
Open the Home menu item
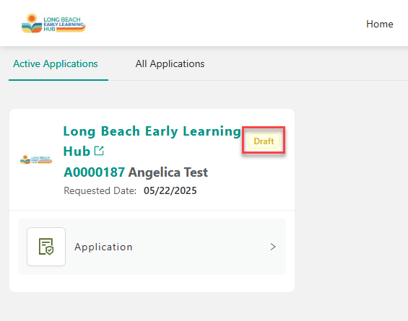(x=380, y=24)
